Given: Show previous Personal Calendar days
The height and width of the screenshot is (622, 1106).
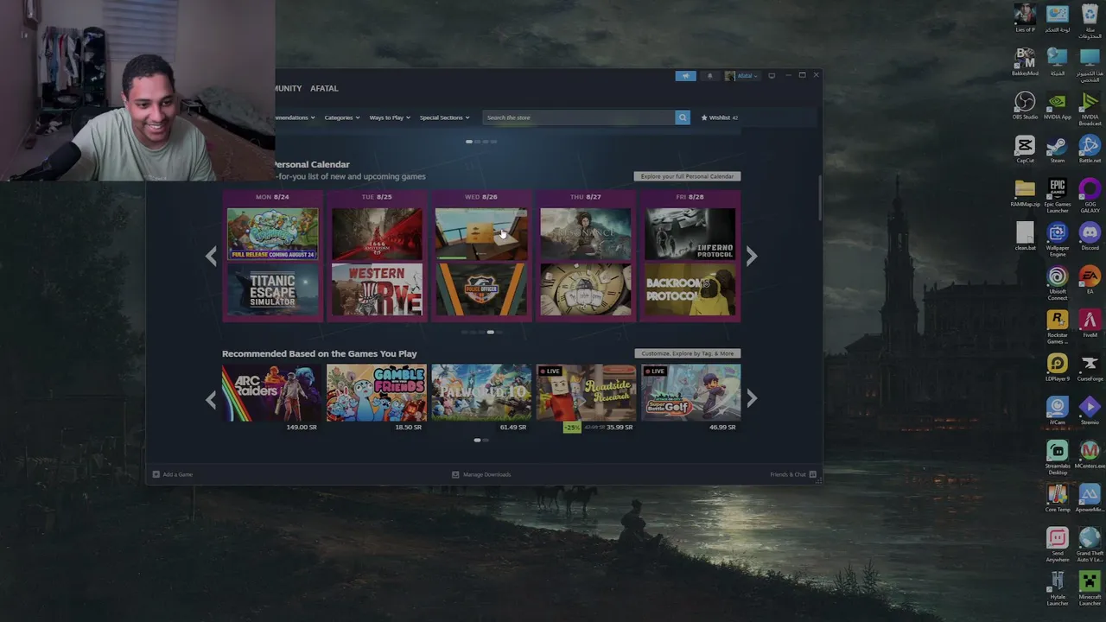Looking at the screenshot, I should pos(211,256).
